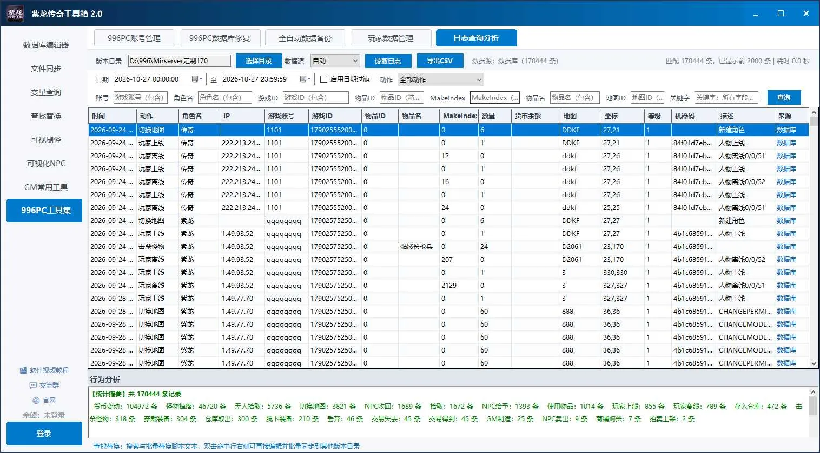Screen dimensions: 820x453
Task: Click the 登录 login button
Action: tap(44, 434)
